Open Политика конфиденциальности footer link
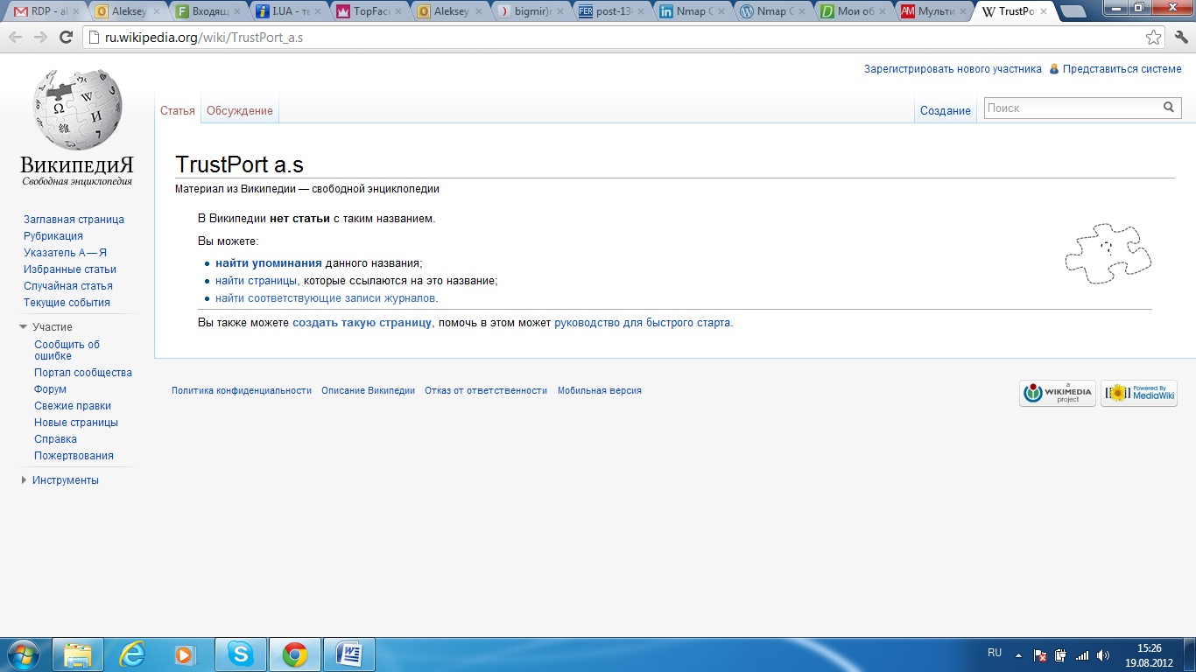 [x=242, y=391]
